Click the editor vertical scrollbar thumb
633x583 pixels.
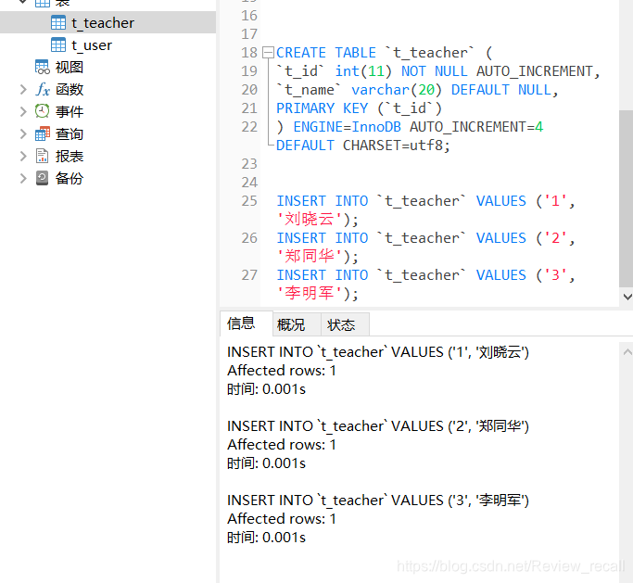click(626, 197)
